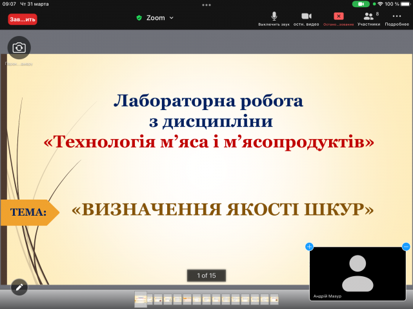
Task: Tap the battery indicator in status bar
Action: [x=406, y=4]
